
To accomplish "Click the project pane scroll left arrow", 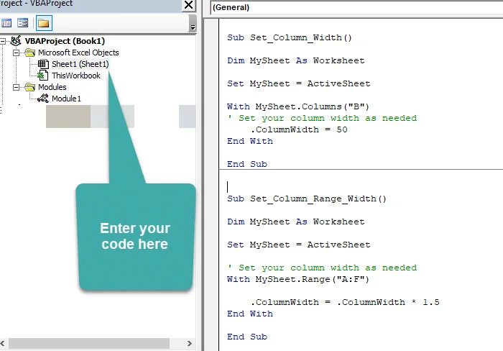I will click(3, 343).
